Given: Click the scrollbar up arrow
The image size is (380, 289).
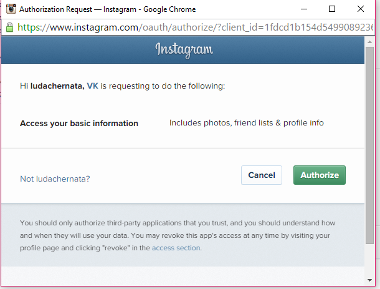Looking at the screenshot, I should coord(369,42).
